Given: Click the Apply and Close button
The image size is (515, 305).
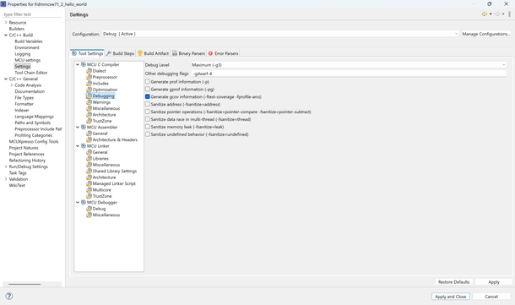Looking at the screenshot, I should [451, 297].
